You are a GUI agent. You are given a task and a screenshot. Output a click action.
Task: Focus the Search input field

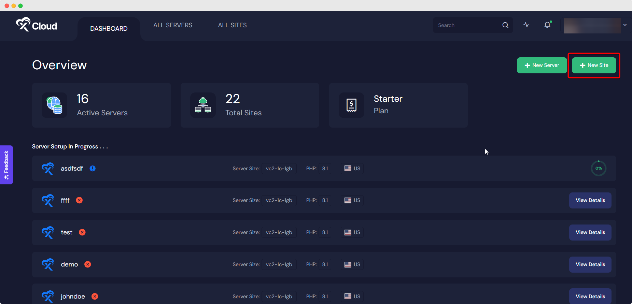tap(466, 25)
